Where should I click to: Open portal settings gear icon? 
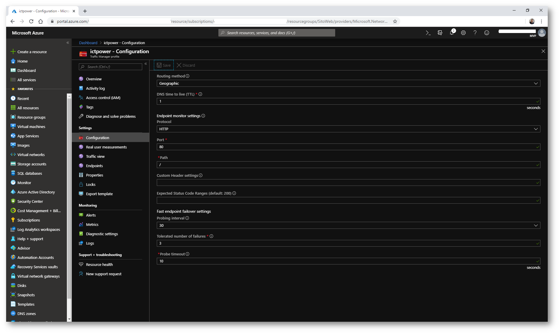click(x=463, y=33)
